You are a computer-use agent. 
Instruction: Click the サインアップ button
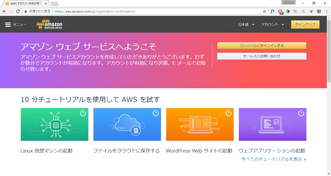(x=305, y=24)
